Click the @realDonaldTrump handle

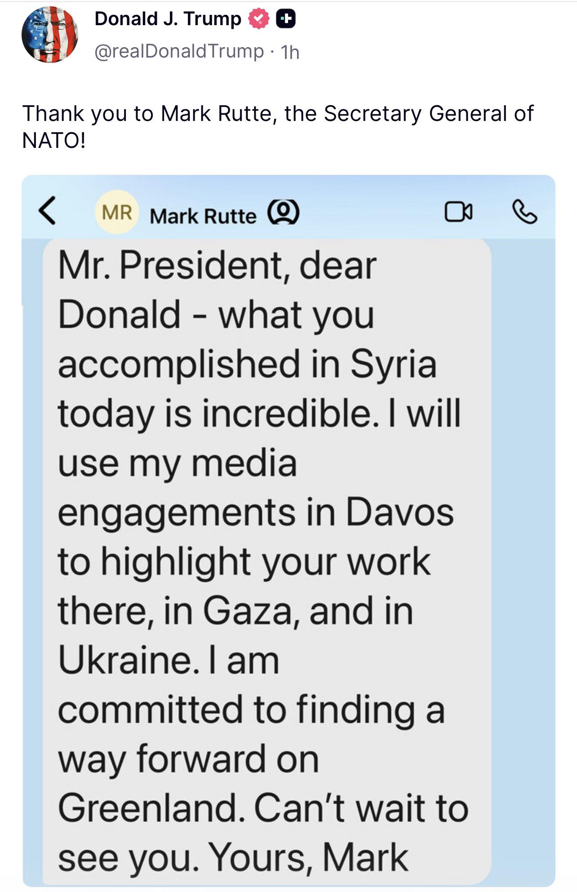point(179,51)
